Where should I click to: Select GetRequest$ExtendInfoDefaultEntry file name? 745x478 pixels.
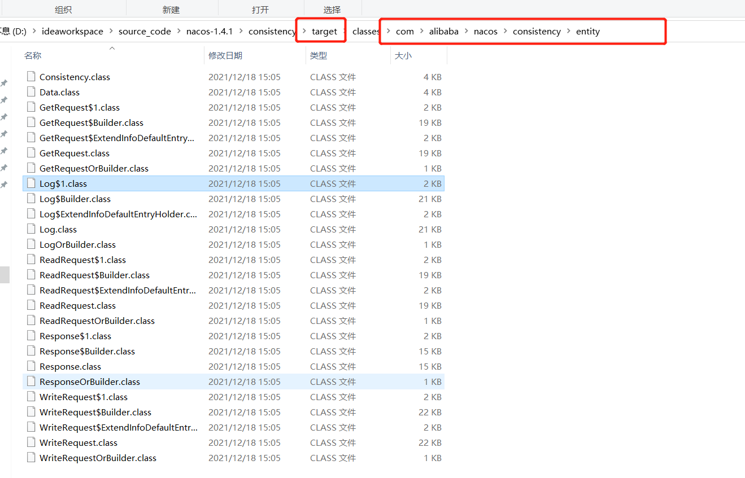click(x=117, y=138)
